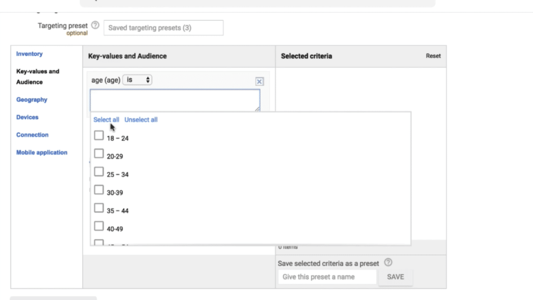The width and height of the screenshot is (533, 300).
Task: Remove the age (age) key-value via X icon
Action: point(259,81)
